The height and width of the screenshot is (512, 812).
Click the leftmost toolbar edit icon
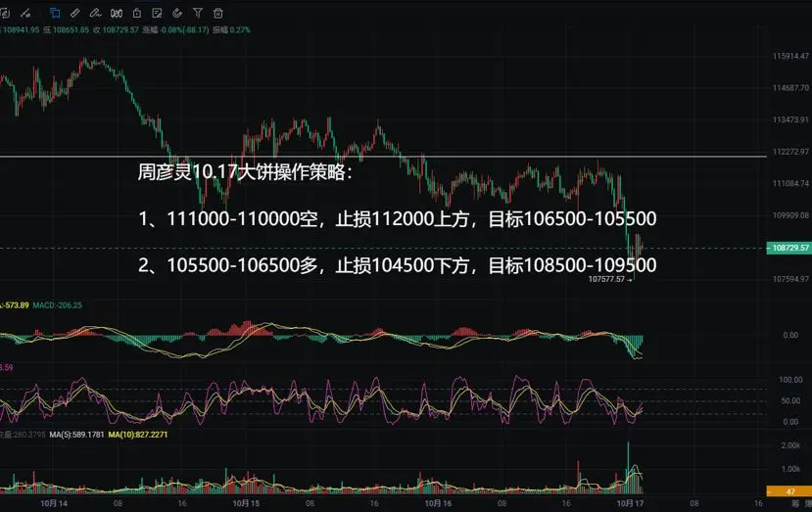(x=5, y=13)
